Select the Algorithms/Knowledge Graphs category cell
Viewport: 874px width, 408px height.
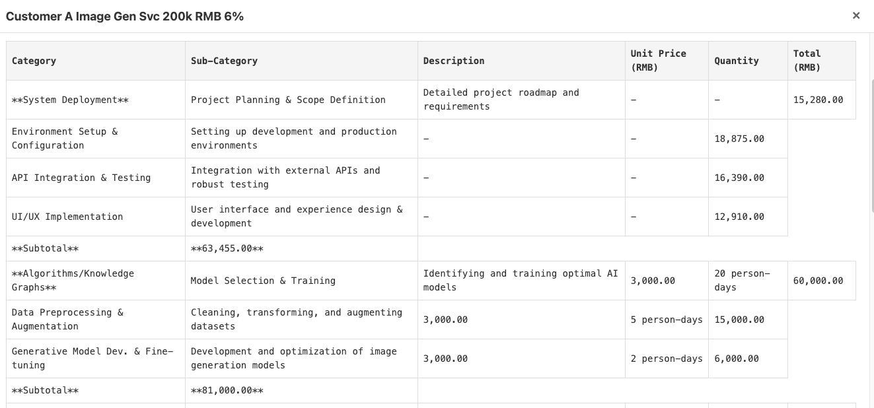(x=73, y=281)
